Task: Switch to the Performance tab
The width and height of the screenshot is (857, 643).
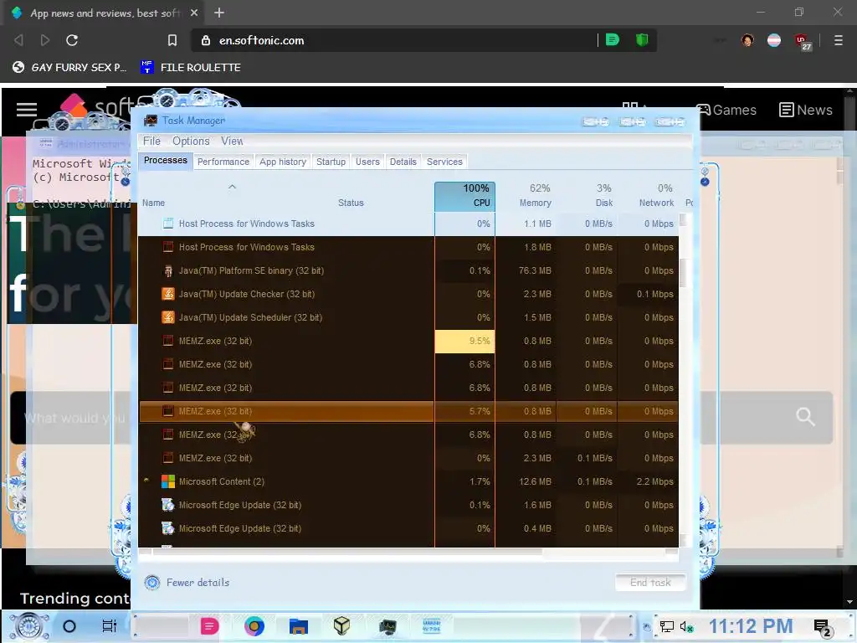Action: pyautogui.click(x=223, y=162)
